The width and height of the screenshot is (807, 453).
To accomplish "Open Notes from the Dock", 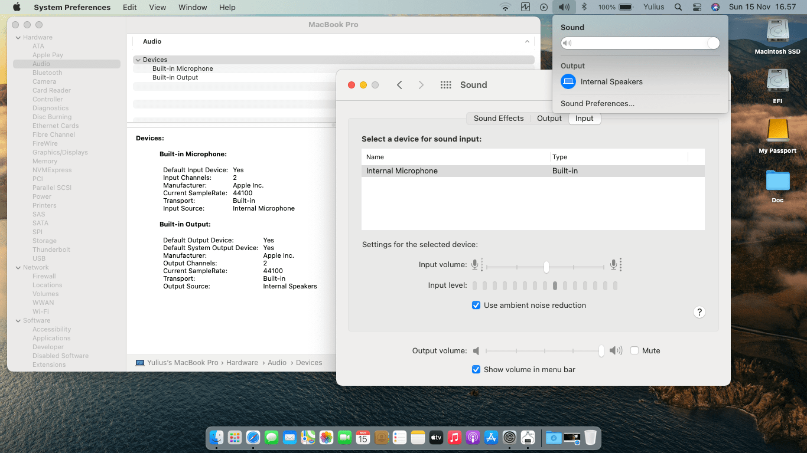I will coord(418,438).
